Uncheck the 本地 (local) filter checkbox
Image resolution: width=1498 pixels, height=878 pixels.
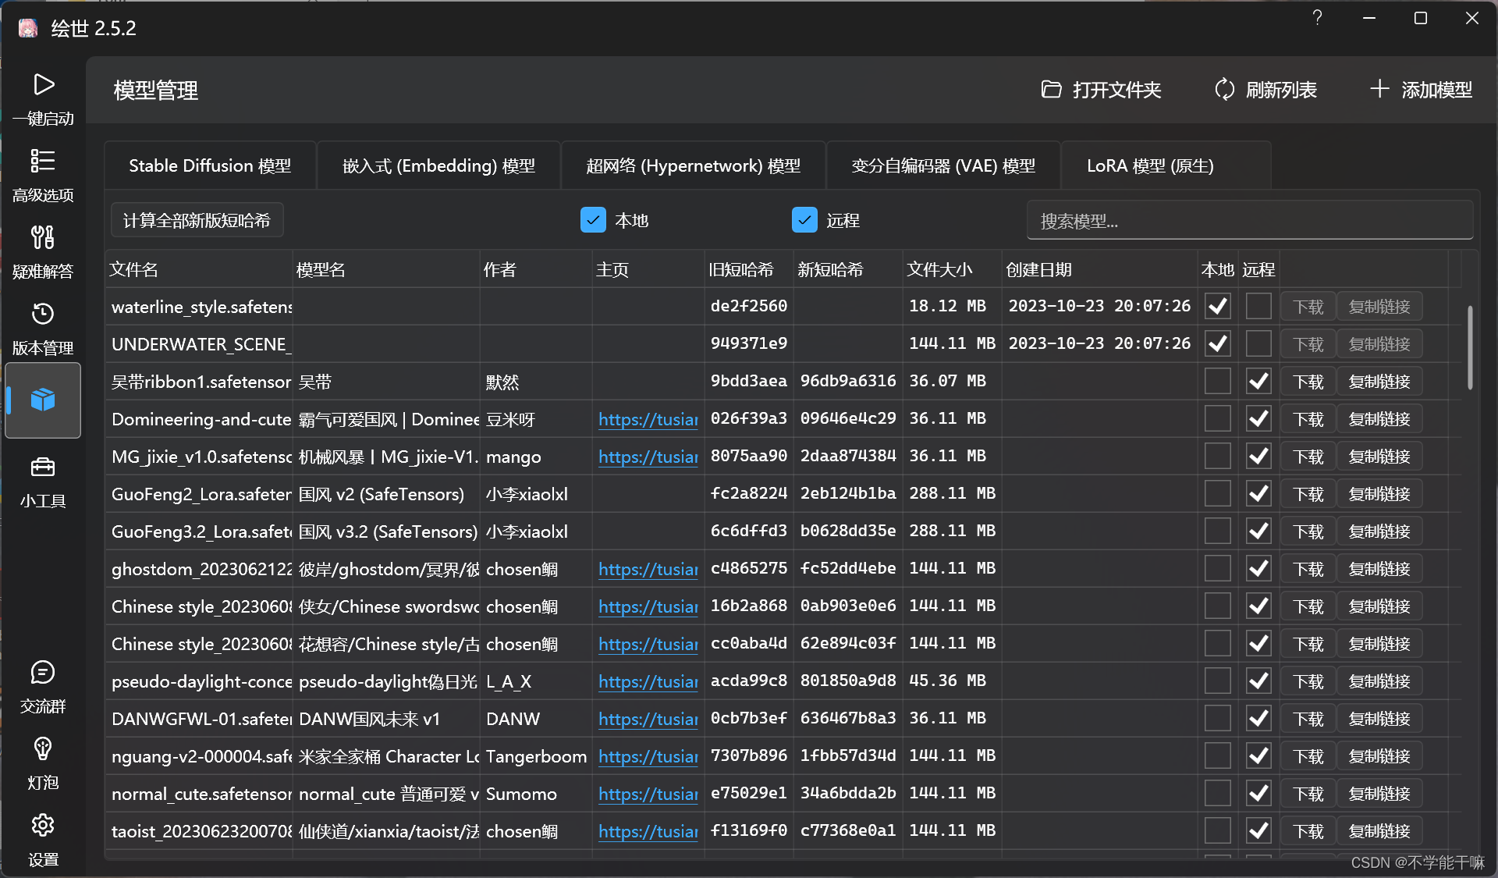coord(593,221)
